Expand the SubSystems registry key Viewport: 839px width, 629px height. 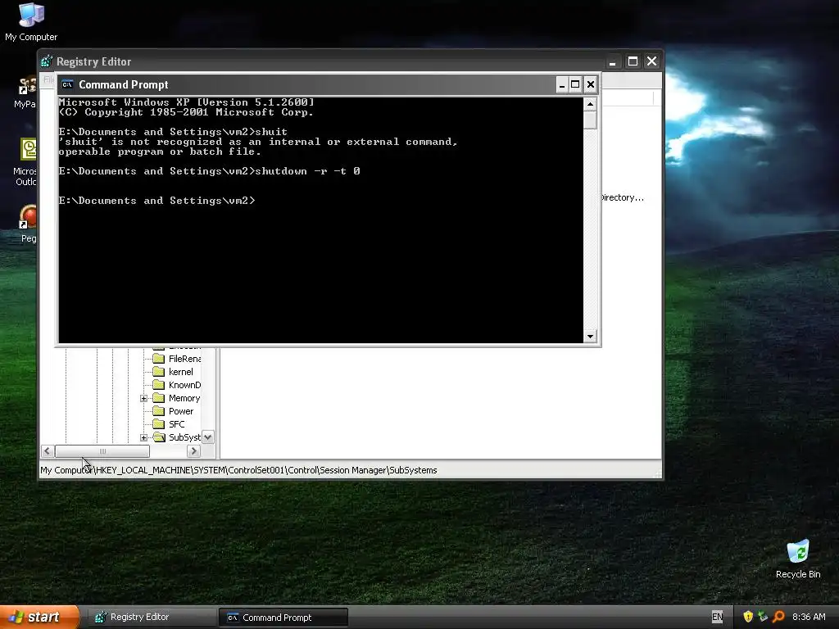tap(143, 437)
